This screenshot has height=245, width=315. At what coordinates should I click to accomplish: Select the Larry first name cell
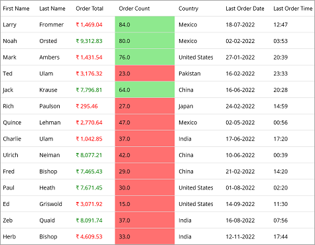click(x=9, y=24)
